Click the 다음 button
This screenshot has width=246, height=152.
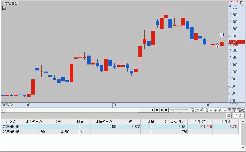(x=238, y=116)
